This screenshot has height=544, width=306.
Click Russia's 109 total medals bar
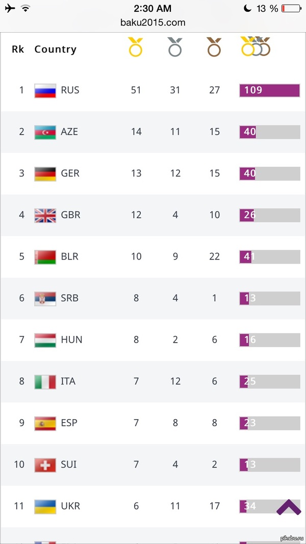tap(269, 90)
